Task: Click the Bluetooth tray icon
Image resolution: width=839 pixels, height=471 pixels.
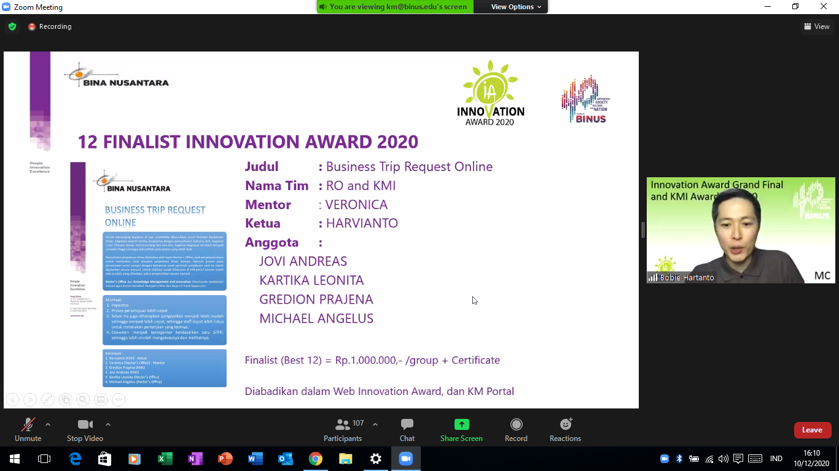Action: pos(679,459)
